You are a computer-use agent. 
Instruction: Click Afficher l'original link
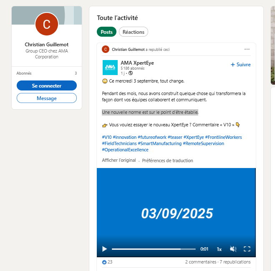click(119, 160)
